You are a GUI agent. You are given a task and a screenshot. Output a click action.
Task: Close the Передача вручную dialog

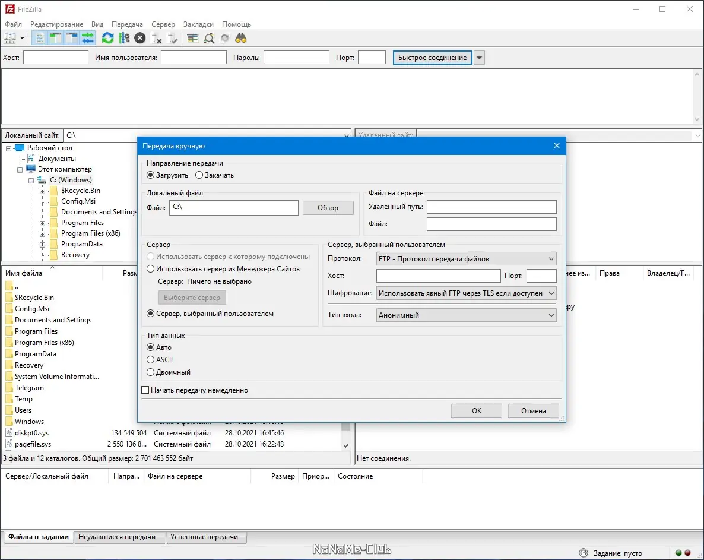pos(557,145)
